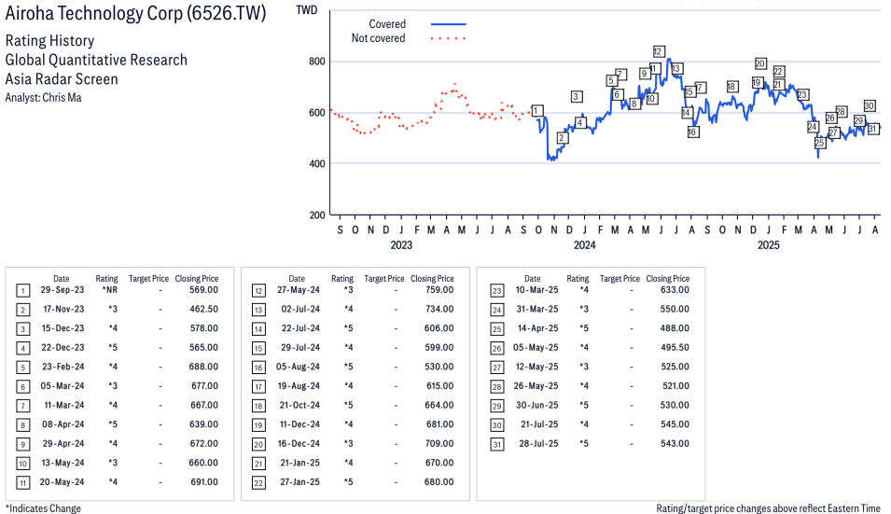Select the date '29-Sep-23' in the table
Viewport: 891px width, 514px height.
(x=62, y=290)
